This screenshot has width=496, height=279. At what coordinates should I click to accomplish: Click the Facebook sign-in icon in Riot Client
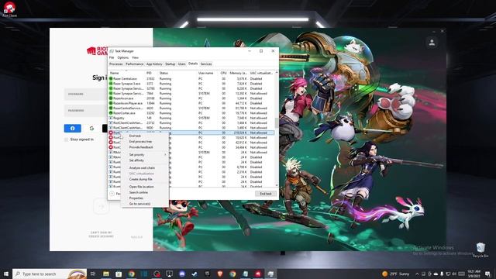coord(72,128)
